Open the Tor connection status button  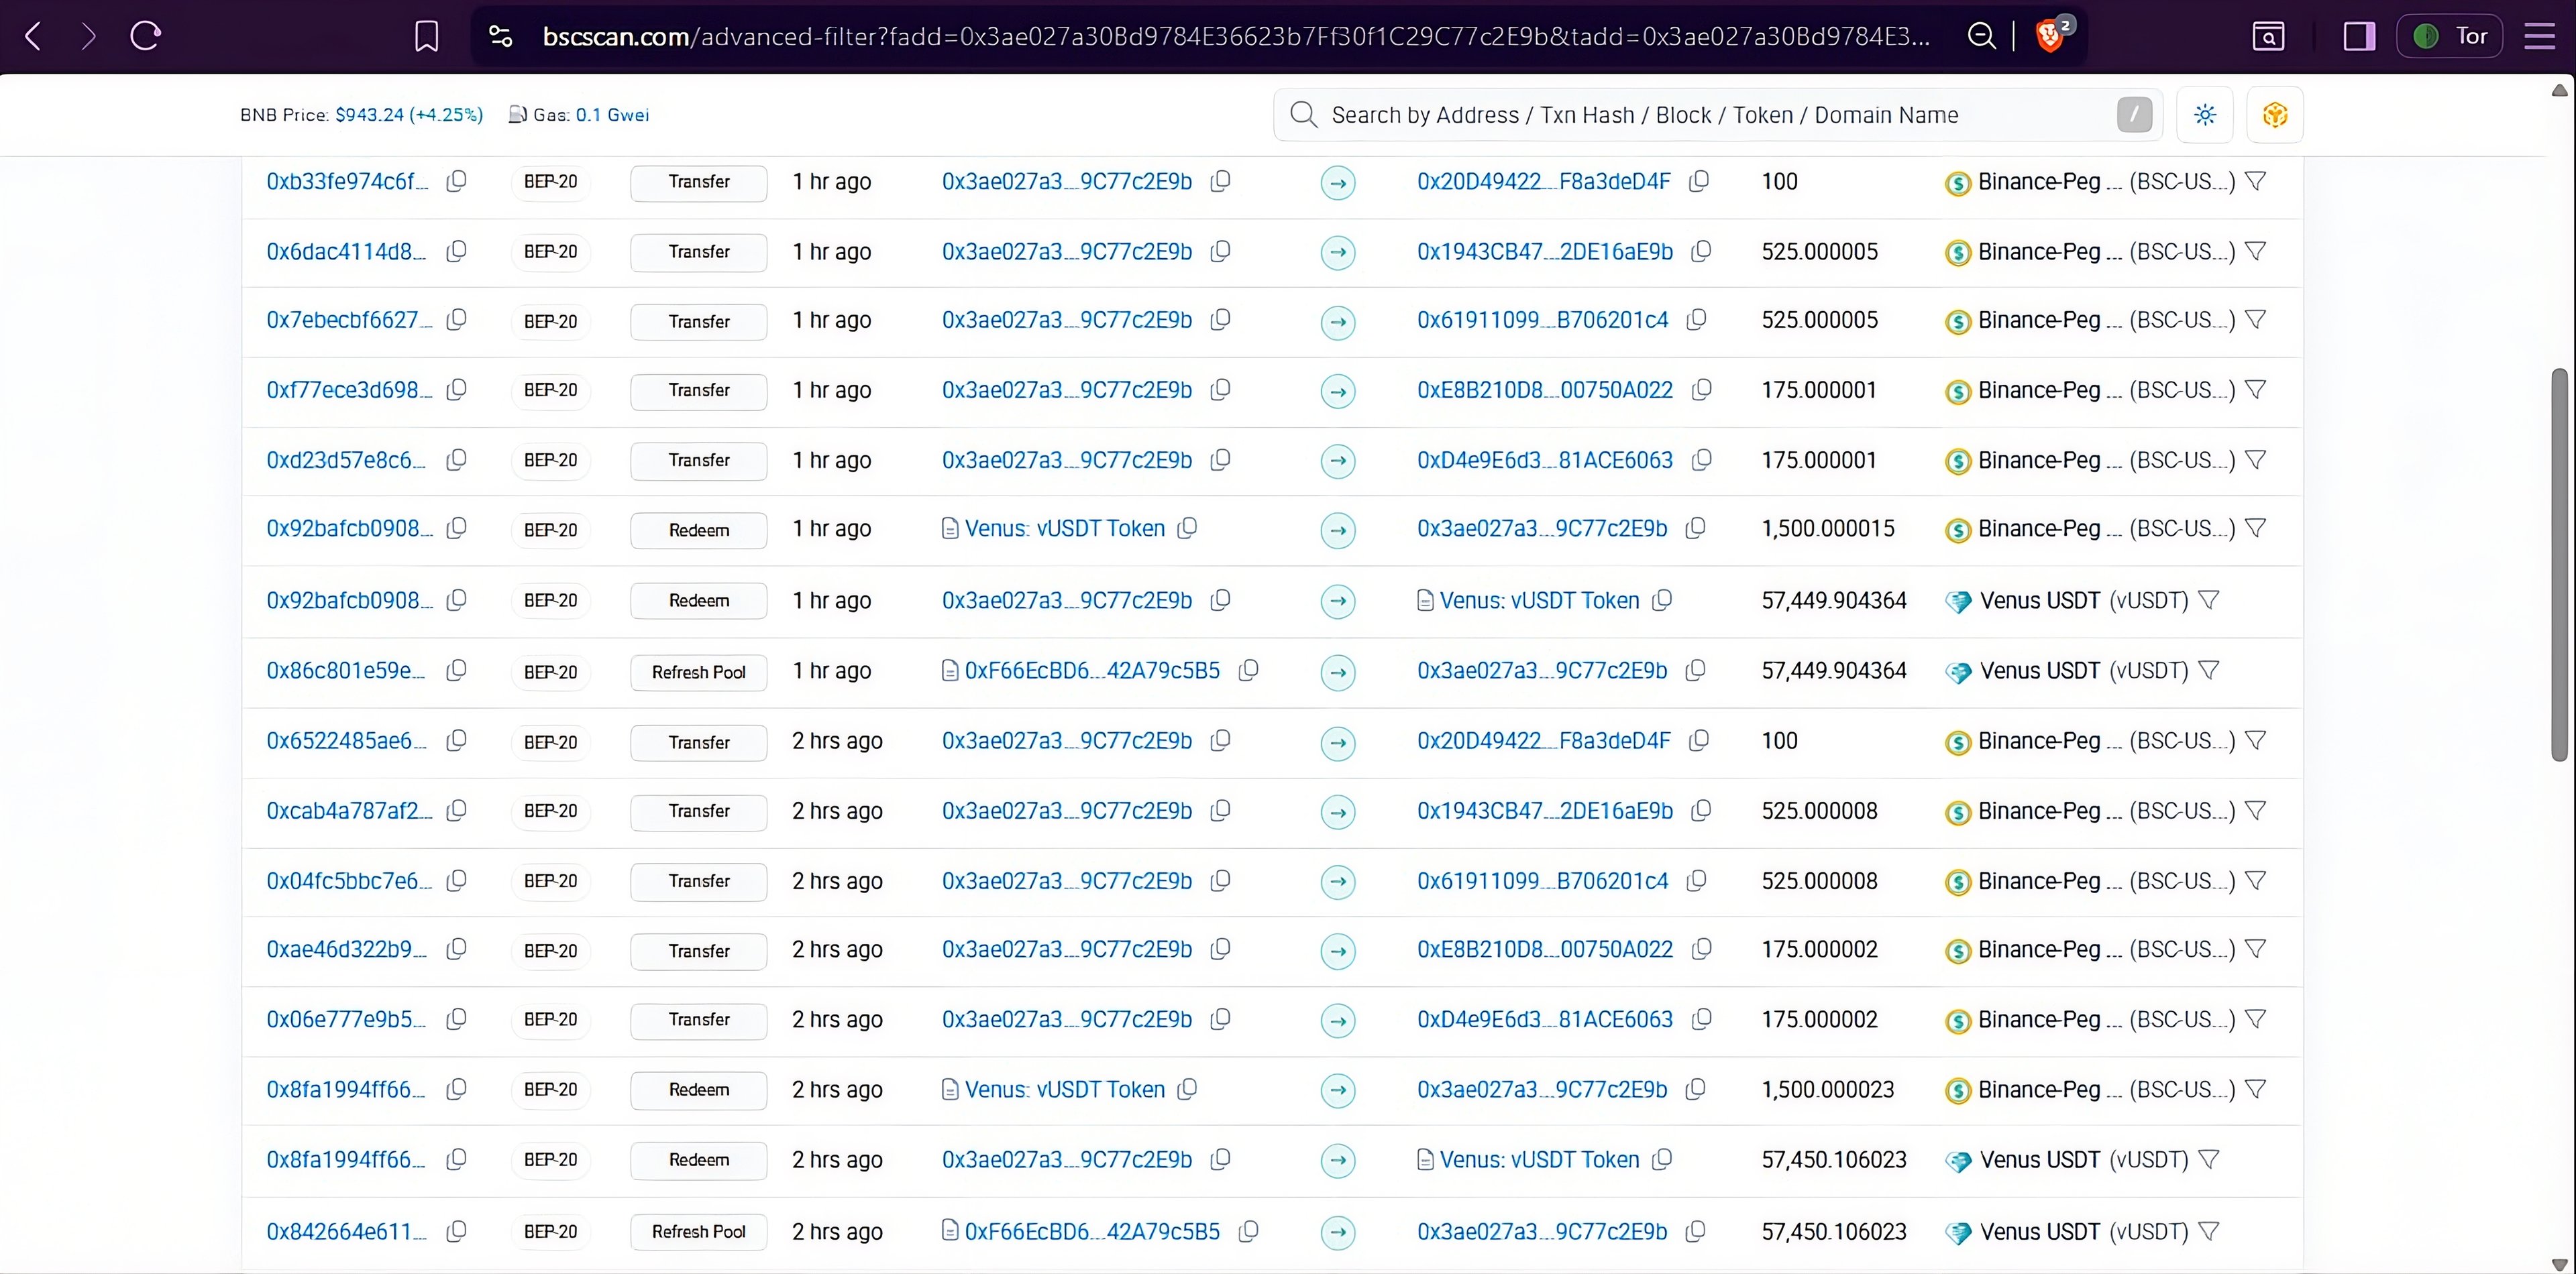coord(2449,37)
